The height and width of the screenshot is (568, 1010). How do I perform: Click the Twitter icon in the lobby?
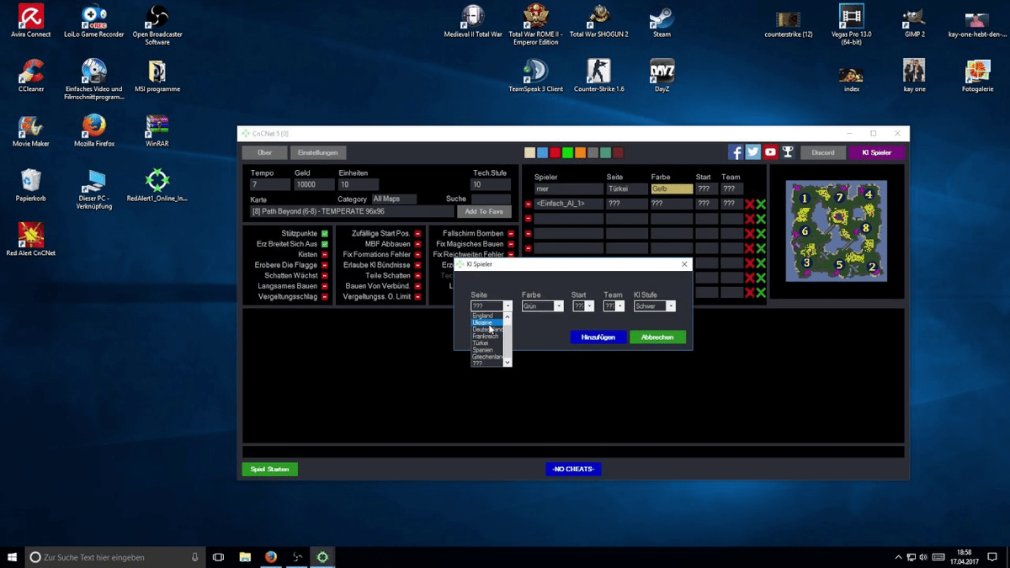[x=752, y=152]
